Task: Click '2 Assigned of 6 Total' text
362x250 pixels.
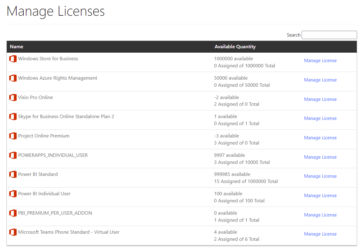Action: click(x=237, y=239)
